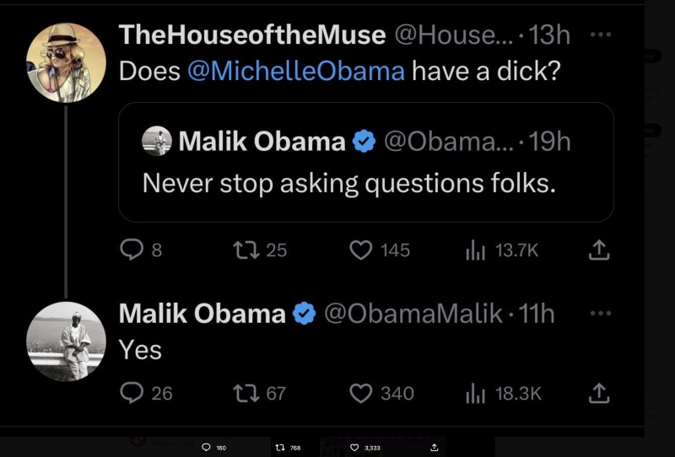Screen dimensions: 675x457
Task: Click the avatar beside the 'Yes' reply
Action: pyautogui.click(x=66, y=341)
